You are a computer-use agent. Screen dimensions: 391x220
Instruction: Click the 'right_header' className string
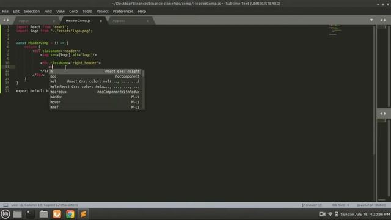84,63
